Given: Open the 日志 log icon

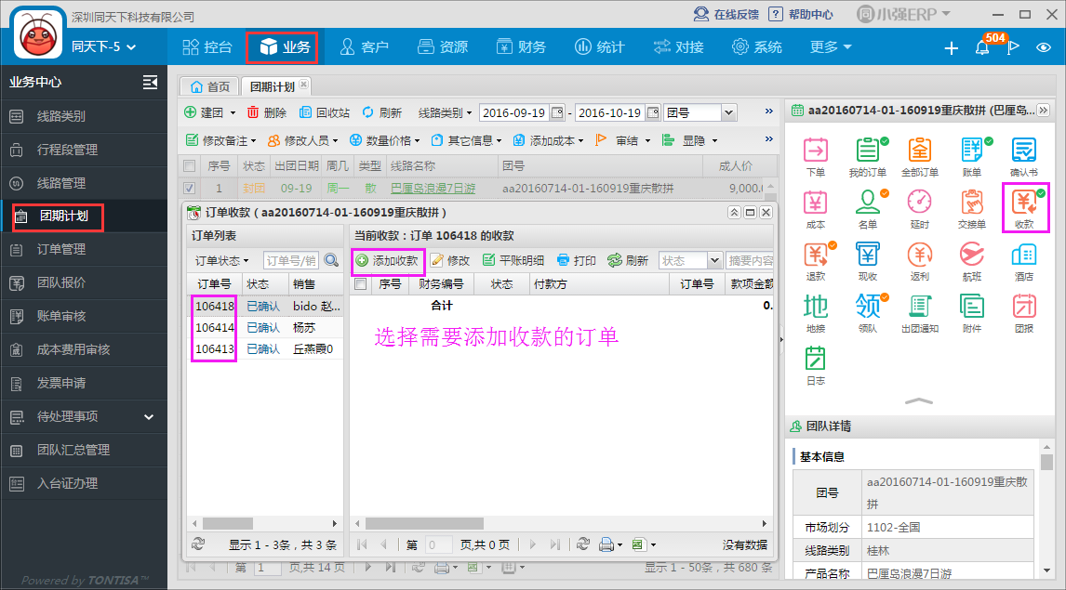Looking at the screenshot, I should point(815,366).
